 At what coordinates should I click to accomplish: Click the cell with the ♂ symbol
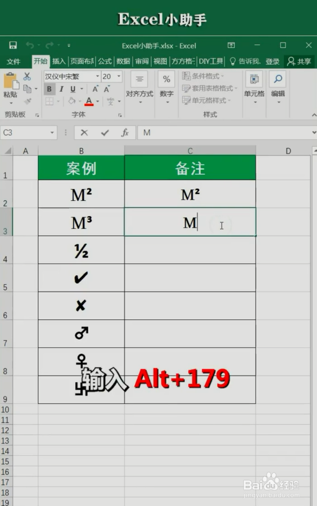81,334
